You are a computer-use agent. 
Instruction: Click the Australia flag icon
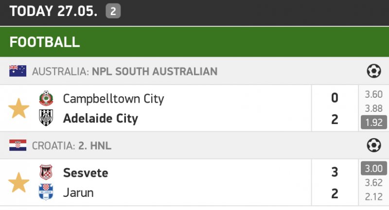(x=18, y=71)
